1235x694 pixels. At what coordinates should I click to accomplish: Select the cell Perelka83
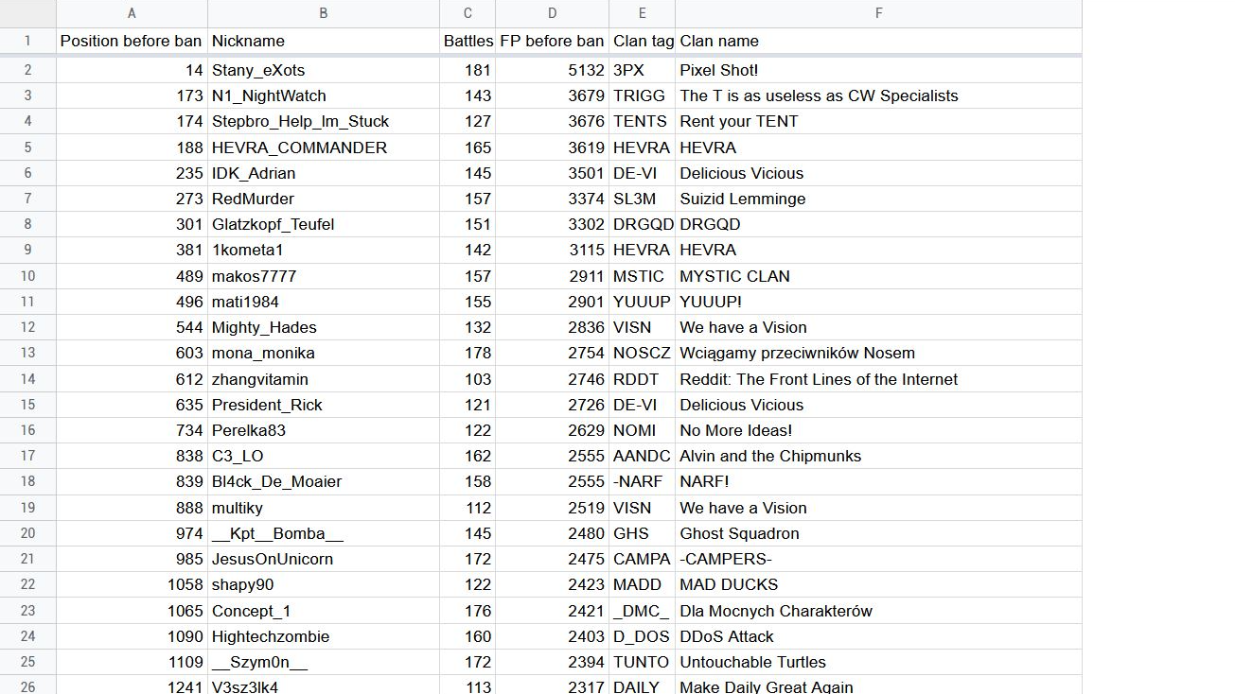click(324, 430)
